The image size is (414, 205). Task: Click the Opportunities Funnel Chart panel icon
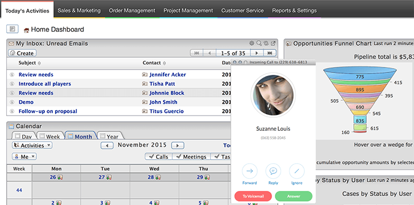289,44
